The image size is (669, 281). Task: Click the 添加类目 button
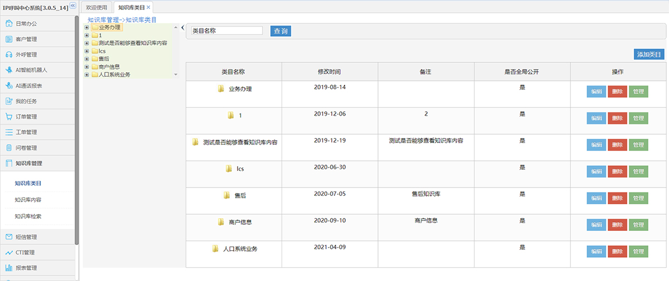coord(649,55)
